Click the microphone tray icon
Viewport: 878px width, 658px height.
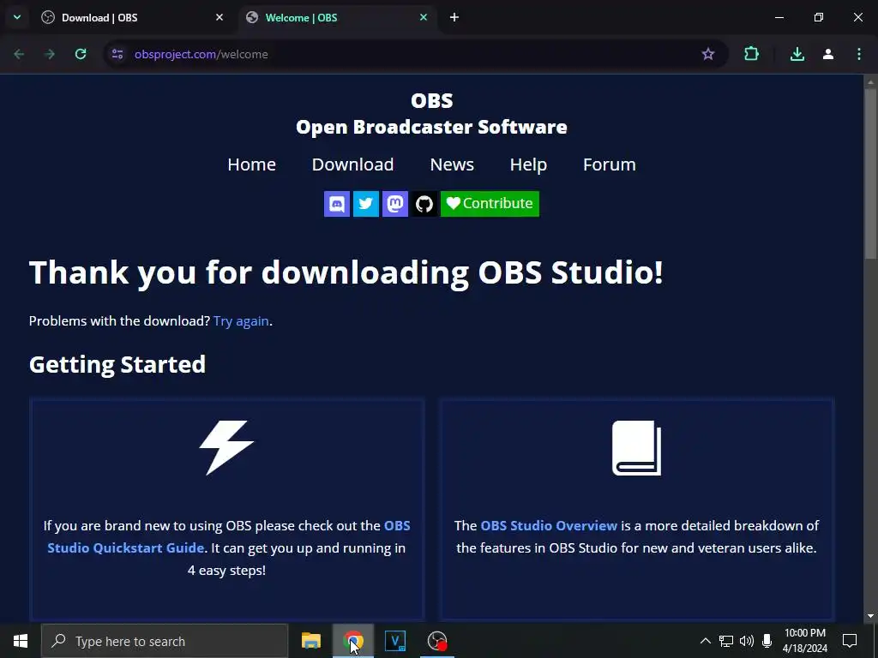[x=767, y=641]
